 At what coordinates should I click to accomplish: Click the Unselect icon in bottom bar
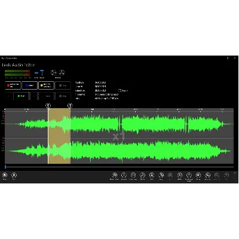click(124, 175)
